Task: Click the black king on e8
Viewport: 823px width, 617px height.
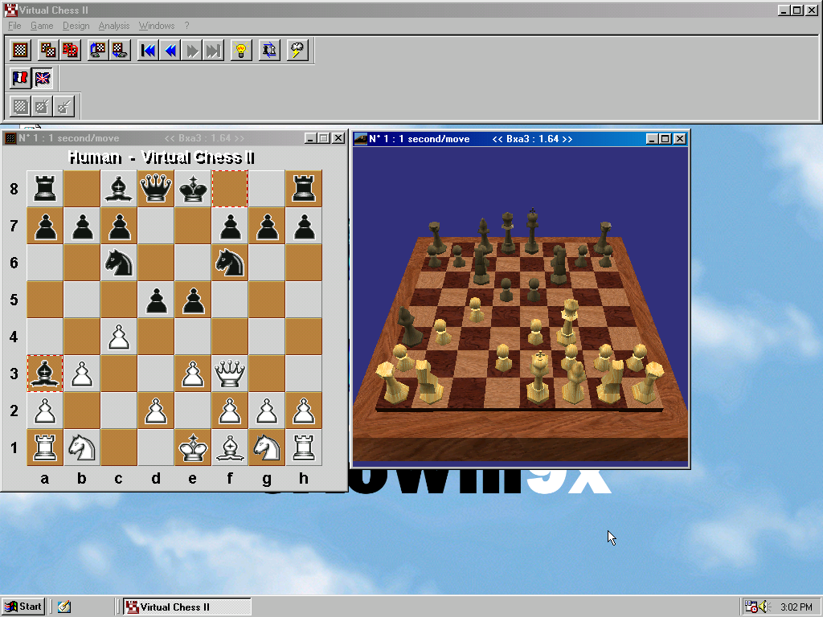Action: (193, 188)
